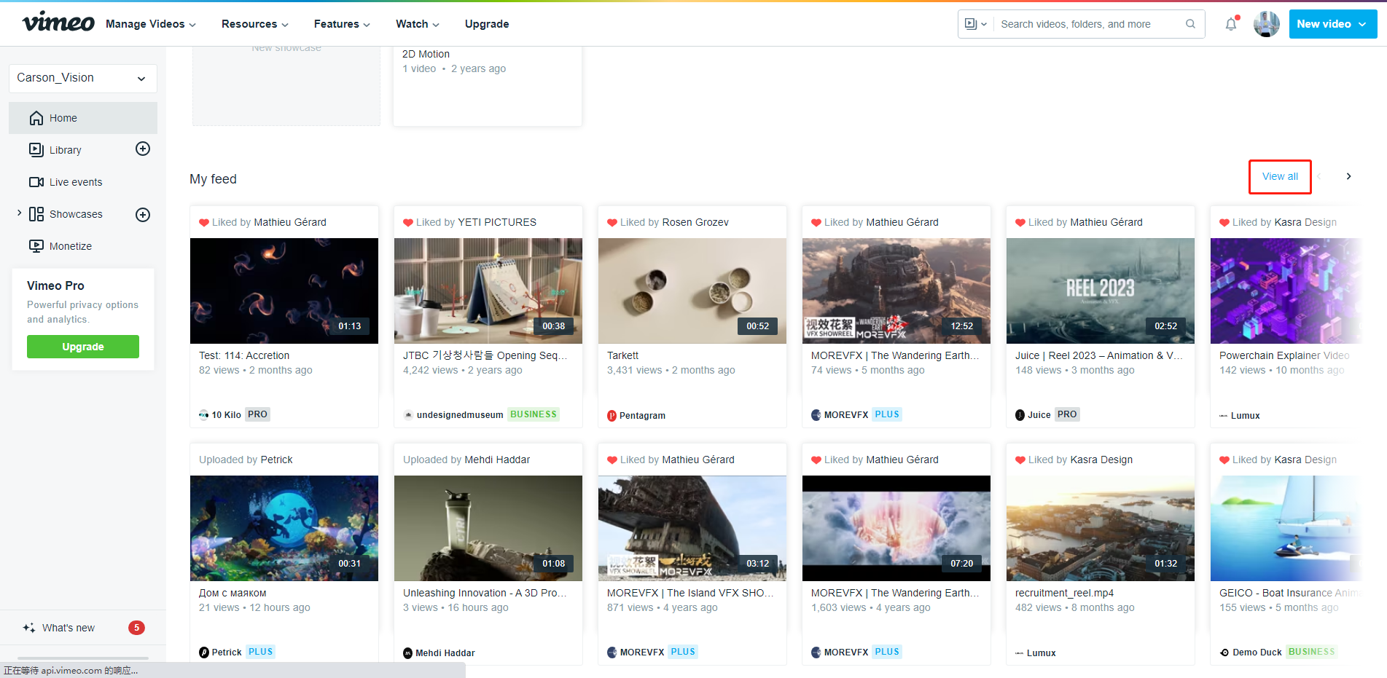Screen dimensions: 1387x678
Task: Open the Carson_Vision team dropdown
Action: pyautogui.click(x=83, y=78)
